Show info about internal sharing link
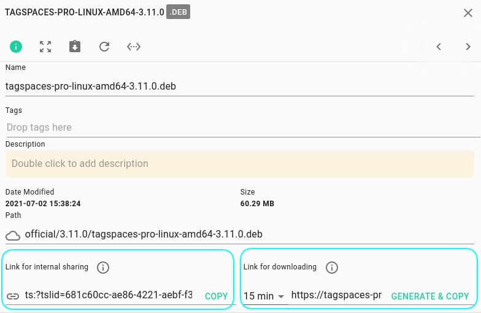This screenshot has width=481, height=313. point(103,268)
